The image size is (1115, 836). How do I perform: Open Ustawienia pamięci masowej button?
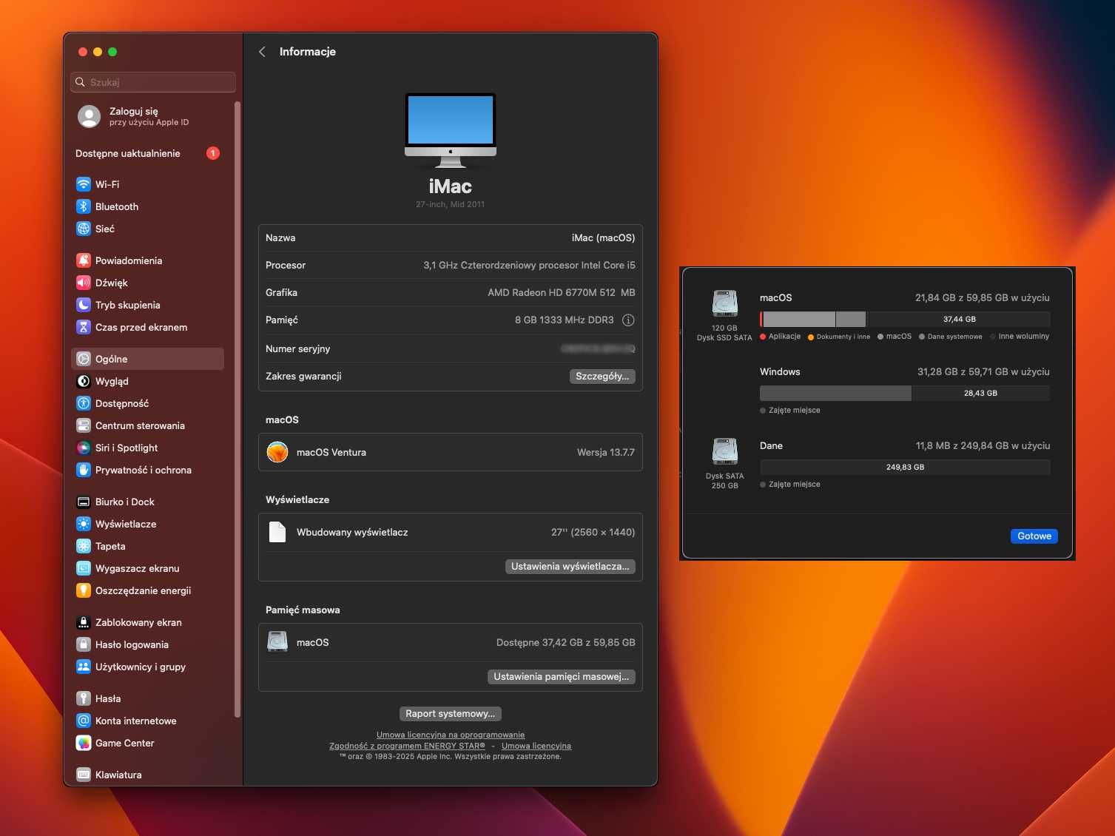point(561,676)
